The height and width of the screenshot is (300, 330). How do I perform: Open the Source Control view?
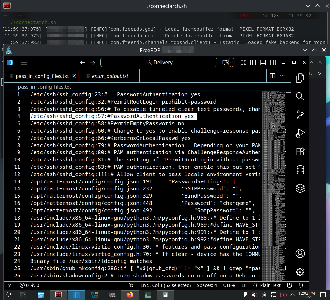click(300, 115)
